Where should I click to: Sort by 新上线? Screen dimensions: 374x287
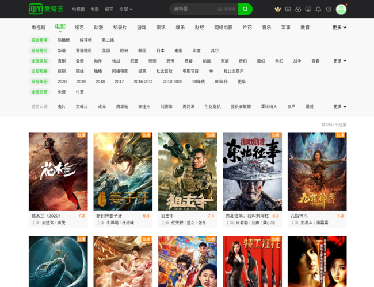coord(108,40)
